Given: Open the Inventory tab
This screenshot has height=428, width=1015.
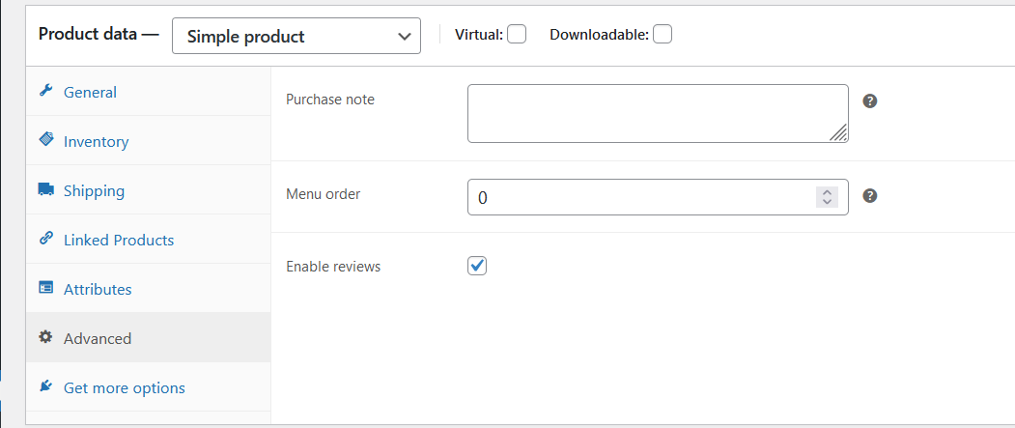Looking at the screenshot, I should coord(96,142).
